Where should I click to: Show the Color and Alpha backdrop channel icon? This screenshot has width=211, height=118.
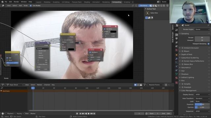[x=151, y=6]
